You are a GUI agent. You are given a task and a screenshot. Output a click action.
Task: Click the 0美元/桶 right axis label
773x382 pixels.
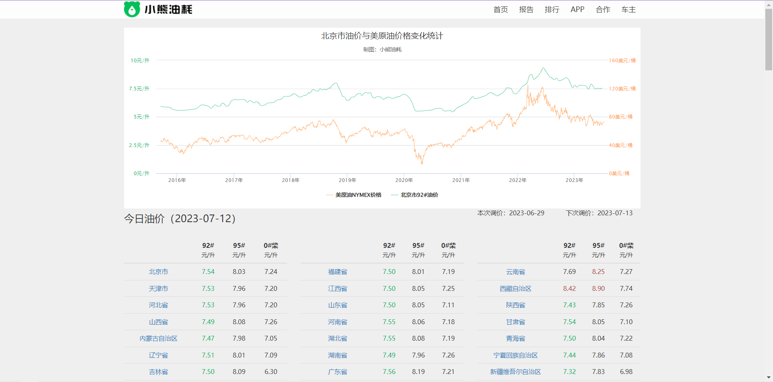[x=619, y=173]
